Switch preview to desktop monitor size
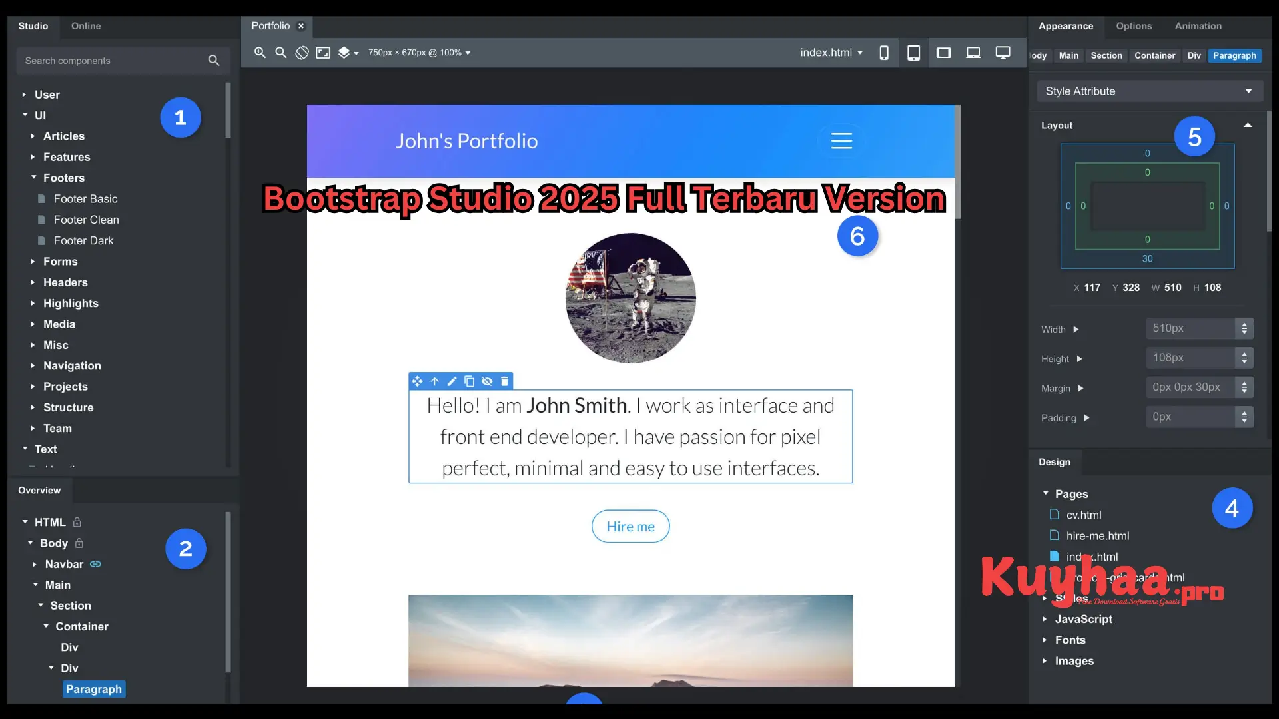1279x719 pixels. [x=1003, y=52]
